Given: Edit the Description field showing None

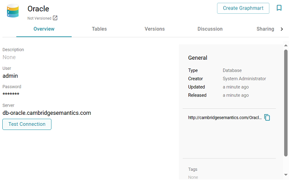Looking at the screenshot, I should coord(9,57).
